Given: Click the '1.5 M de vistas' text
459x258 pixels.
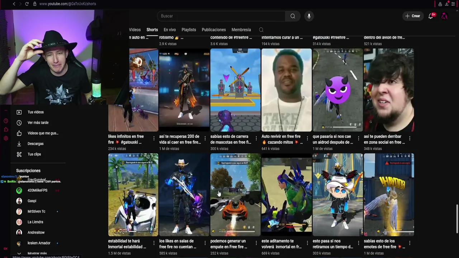Looking at the screenshot, I should (x=119, y=253).
